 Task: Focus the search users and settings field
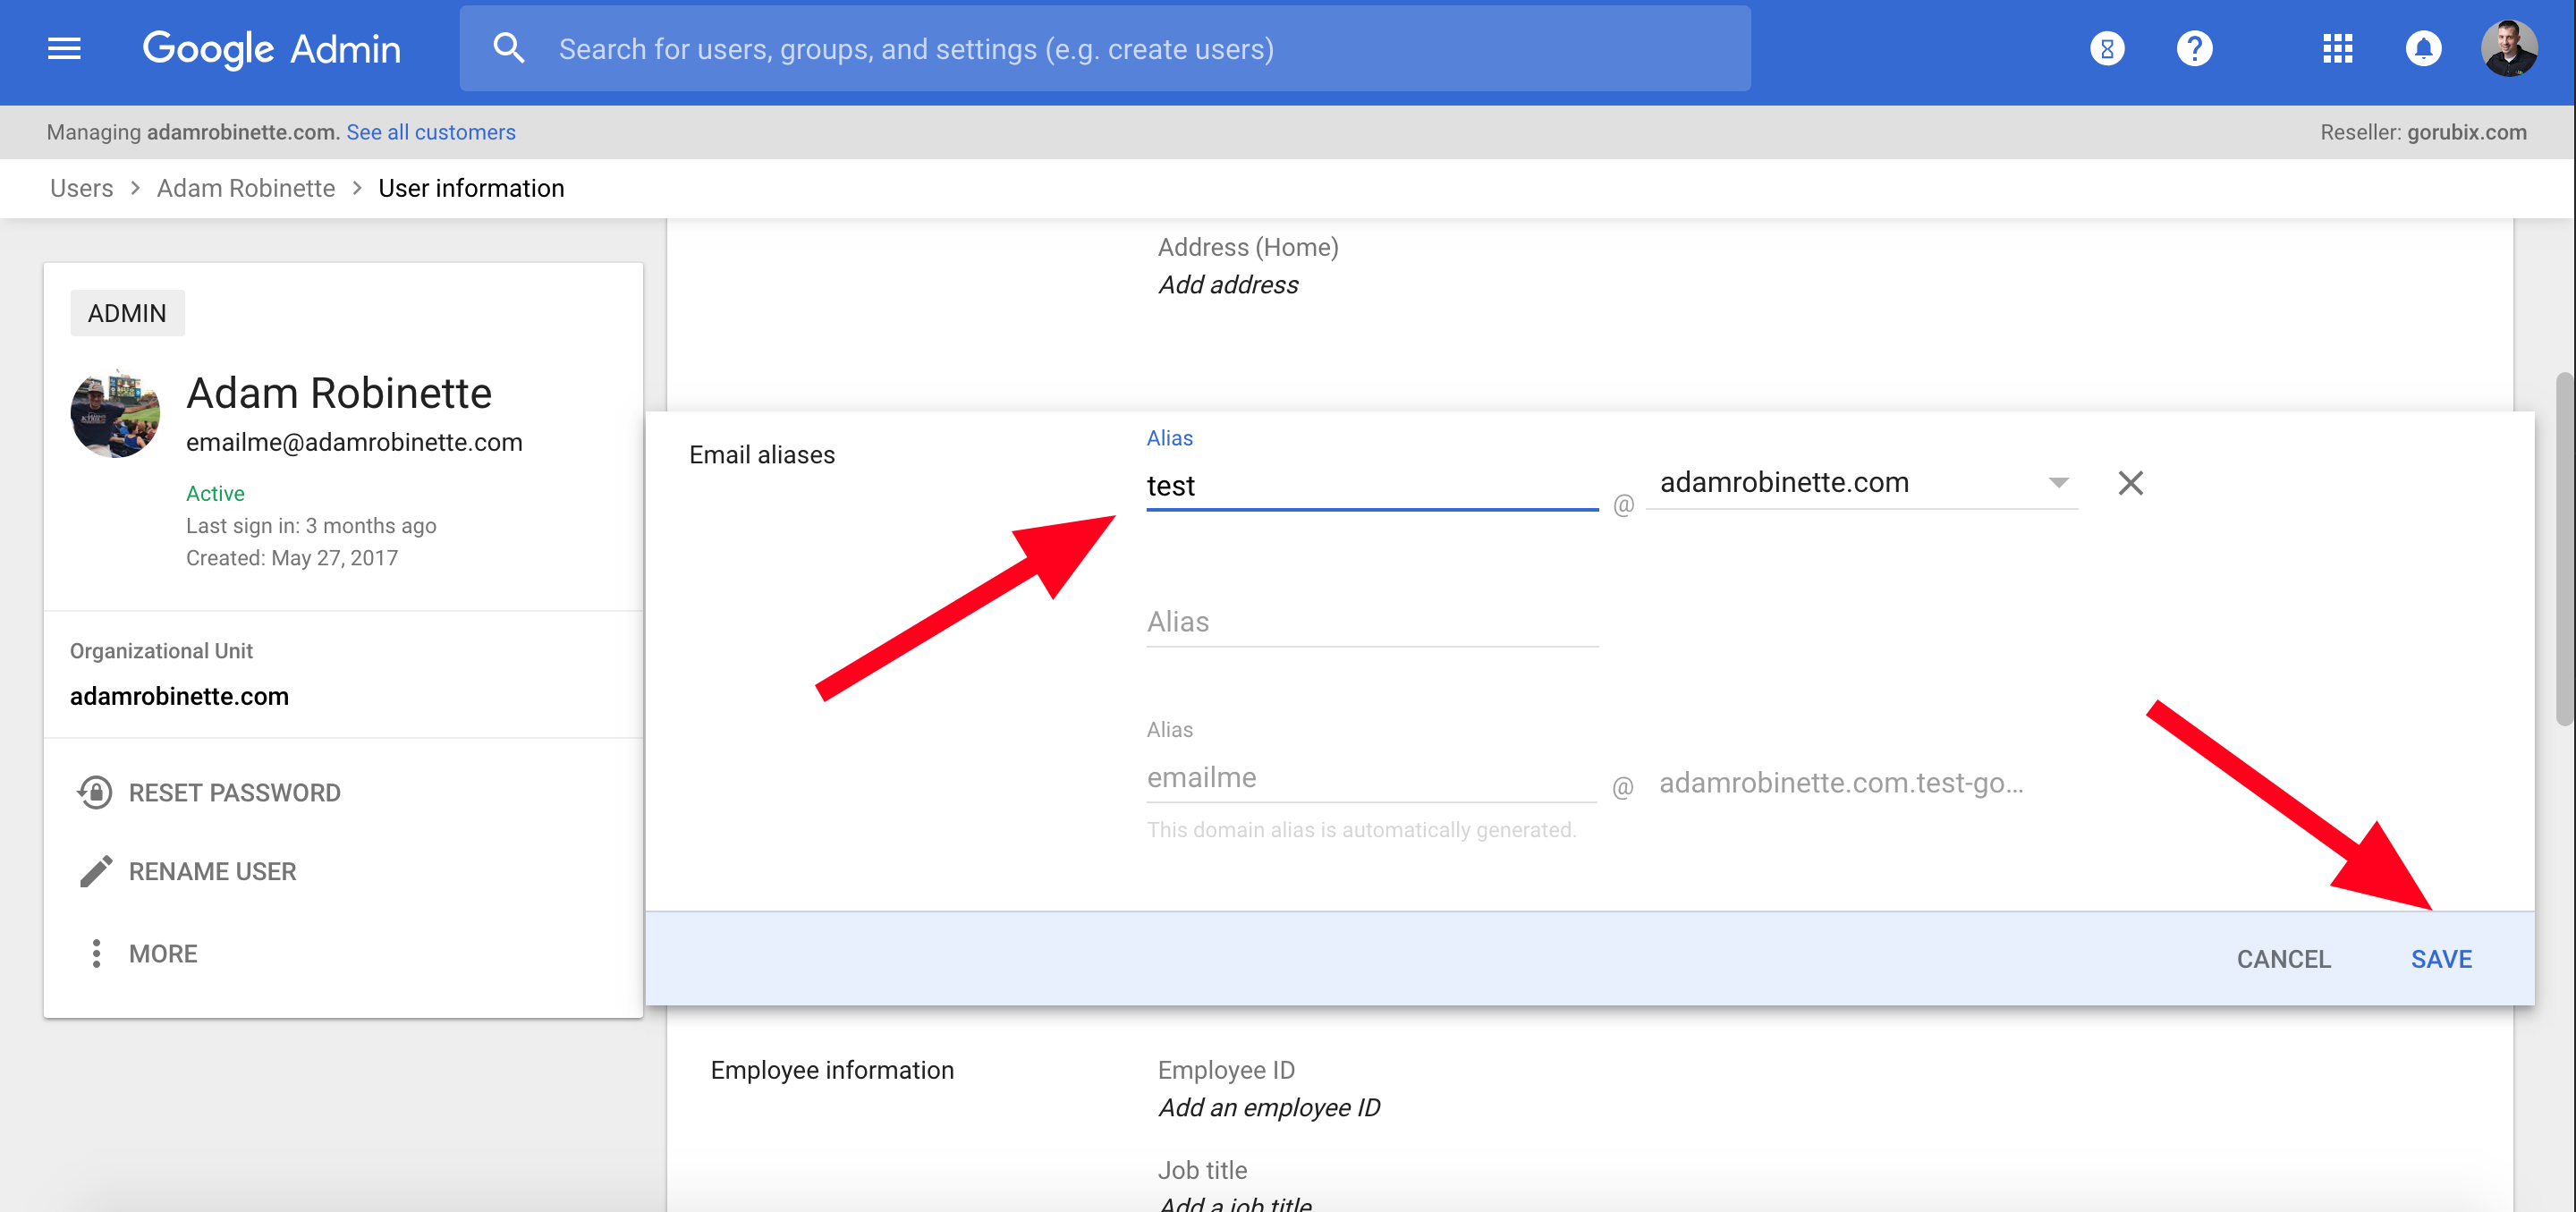coord(1105,48)
